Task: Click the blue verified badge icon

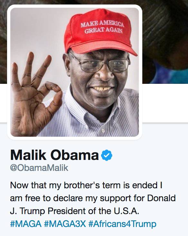Action: tap(107, 155)
